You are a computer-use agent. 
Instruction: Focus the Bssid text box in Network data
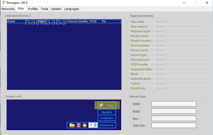(174, 111)
